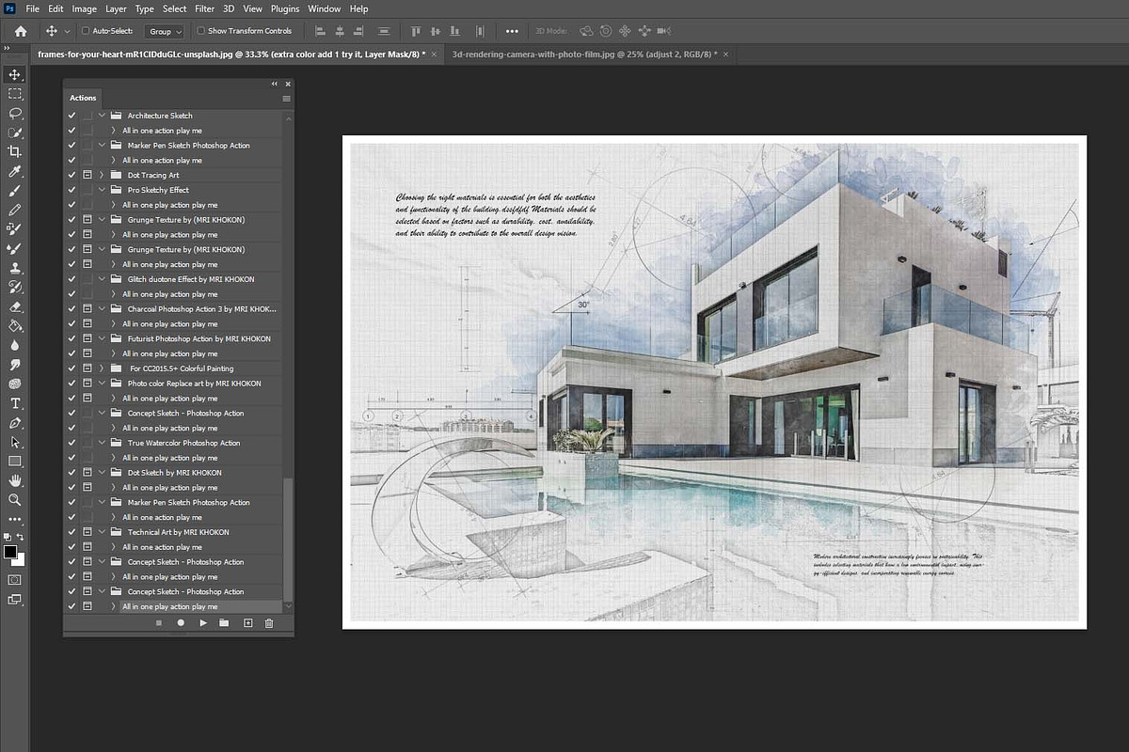Select the Object Selection tool
This screenshot has width=1129, height=752.
click(x=14, y=133)
